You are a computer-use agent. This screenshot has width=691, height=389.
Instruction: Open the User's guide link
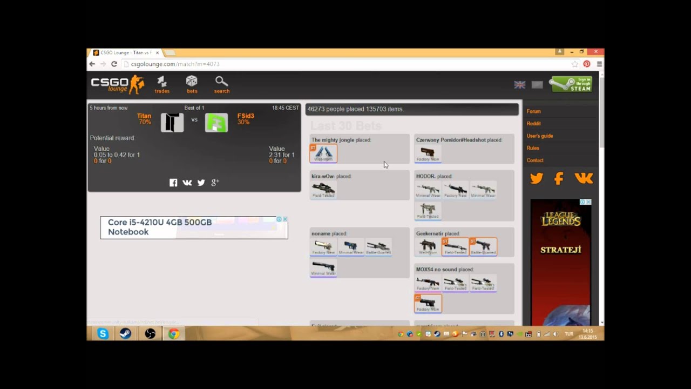tap(540, 136)
